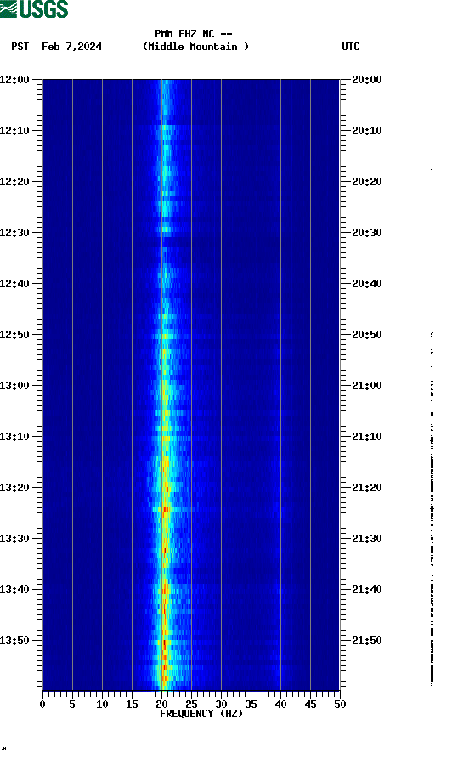Click the '12:10' PST time label
Viewport: 469px width, 758px height.
click(14, 131)
